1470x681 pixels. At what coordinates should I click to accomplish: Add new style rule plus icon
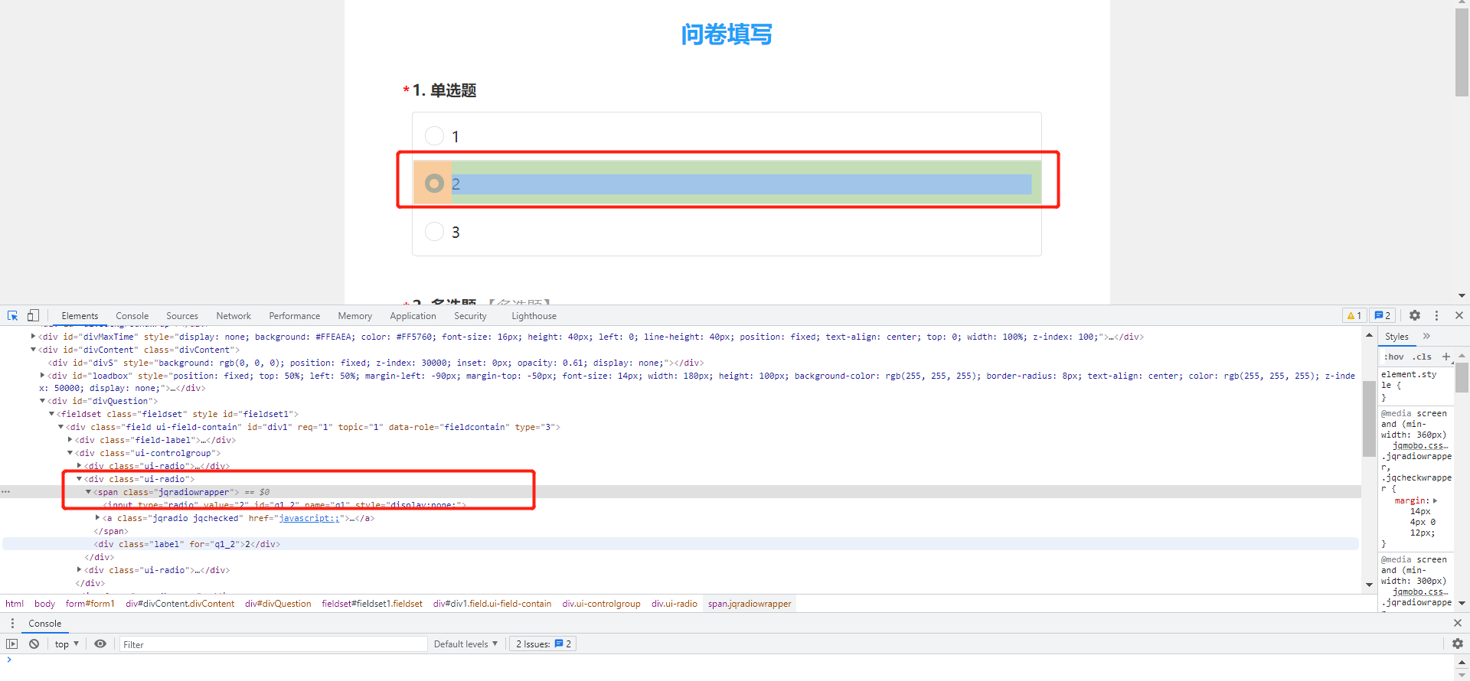[x=1446, y=357]
